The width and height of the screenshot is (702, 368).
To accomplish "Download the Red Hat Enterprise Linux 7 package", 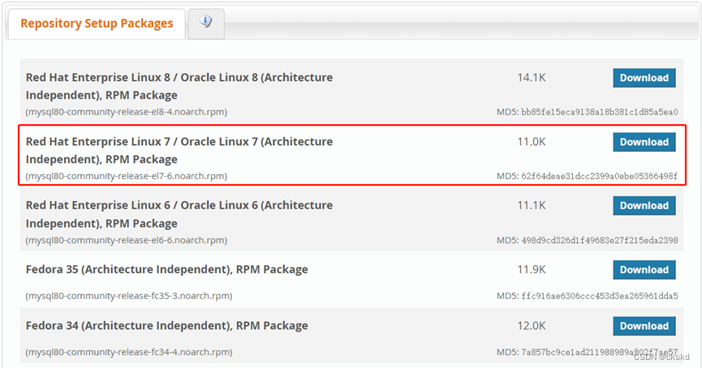I will click(644, 142).
